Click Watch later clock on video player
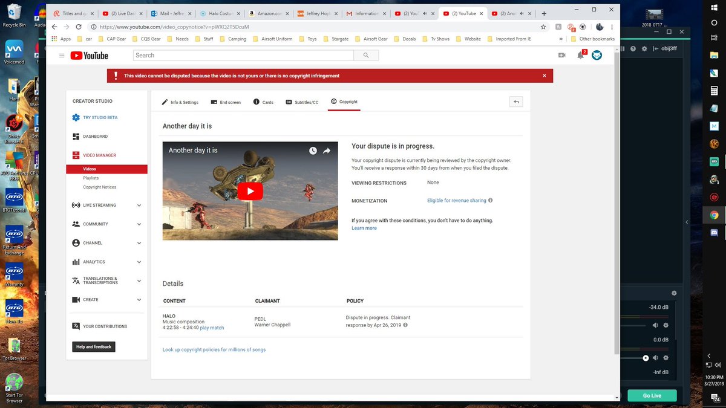This screenshot has height=408, width=726. [313, 151]
